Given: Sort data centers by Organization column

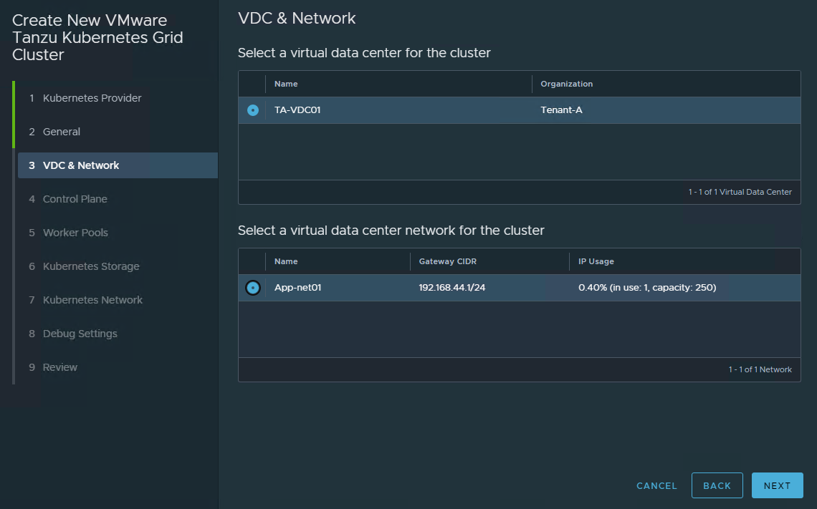Looking at the screenshot, I should point(566,84).
